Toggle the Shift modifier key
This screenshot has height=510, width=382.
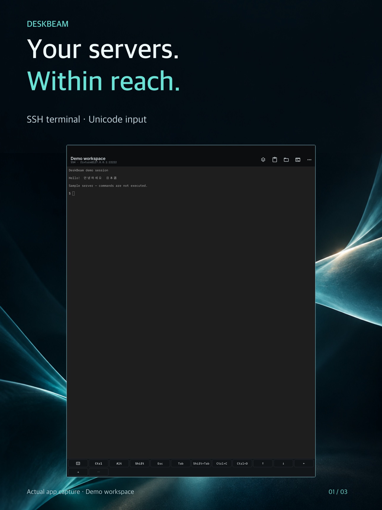(x=140, y=463)
